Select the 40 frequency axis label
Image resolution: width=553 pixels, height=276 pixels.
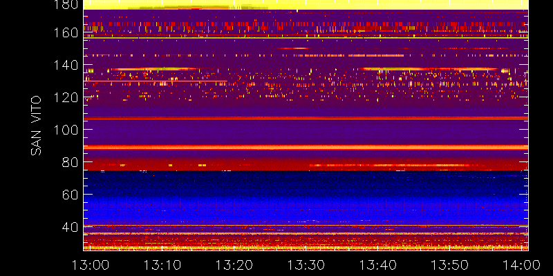click(x=70, y=227)
